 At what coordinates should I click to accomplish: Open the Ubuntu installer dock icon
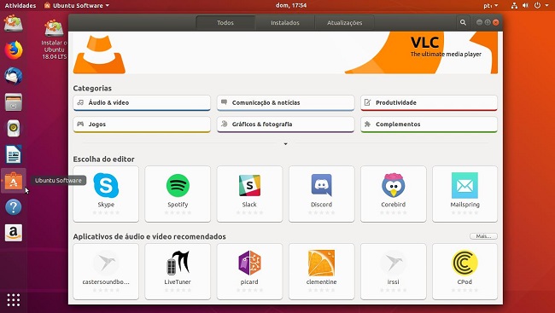(x=14, y=23)
